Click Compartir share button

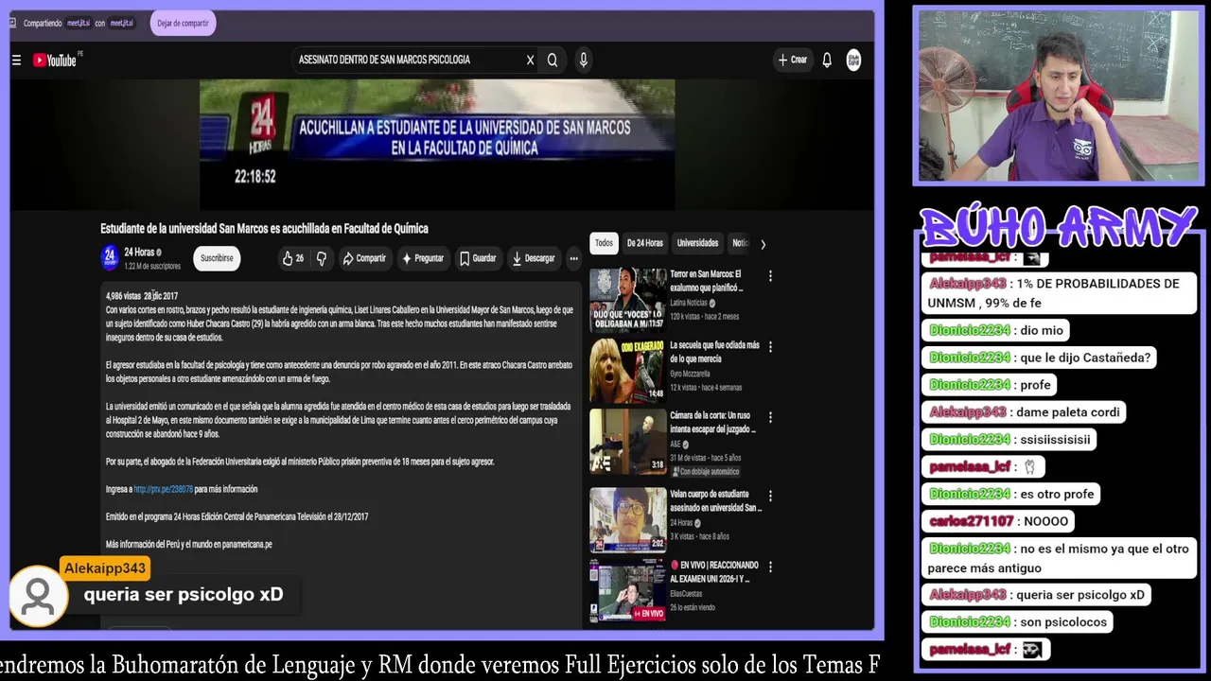364,258
